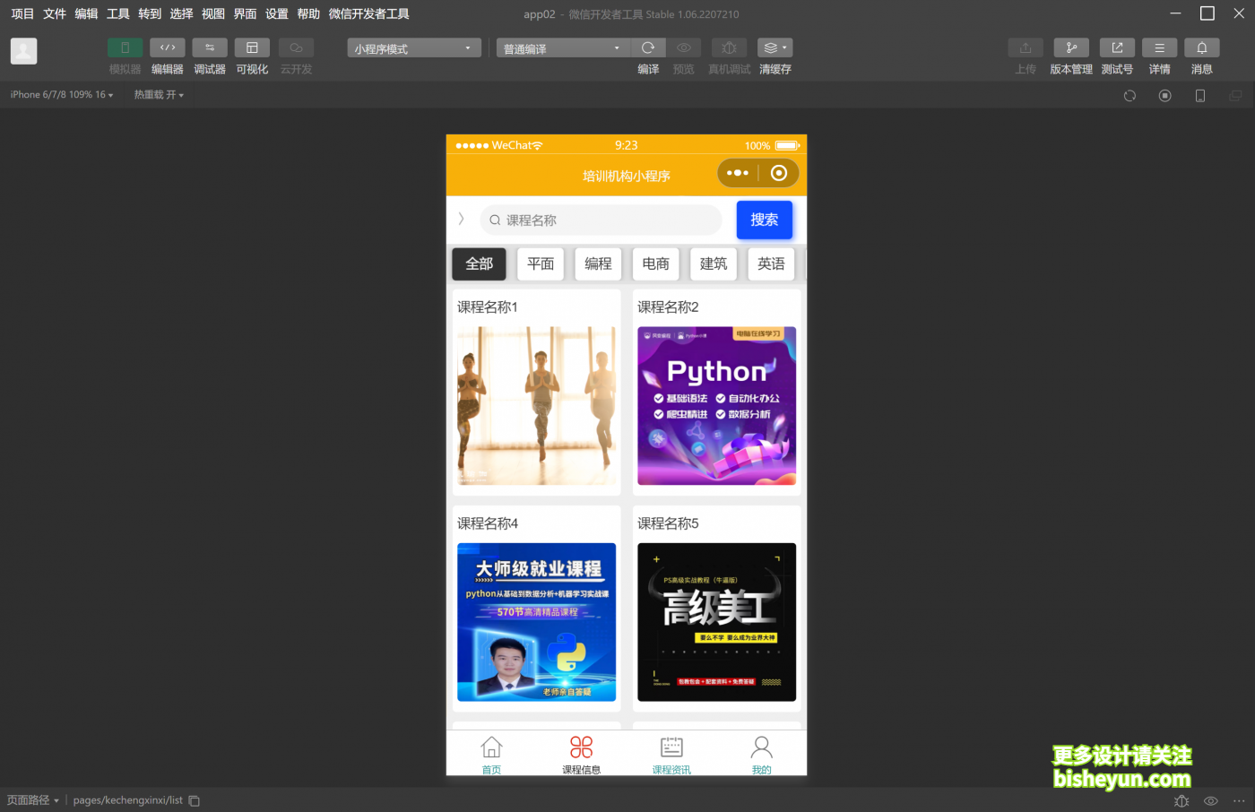Click the test account (测试号) icon
This screenshot has width=1255, height=812.
1117,48
